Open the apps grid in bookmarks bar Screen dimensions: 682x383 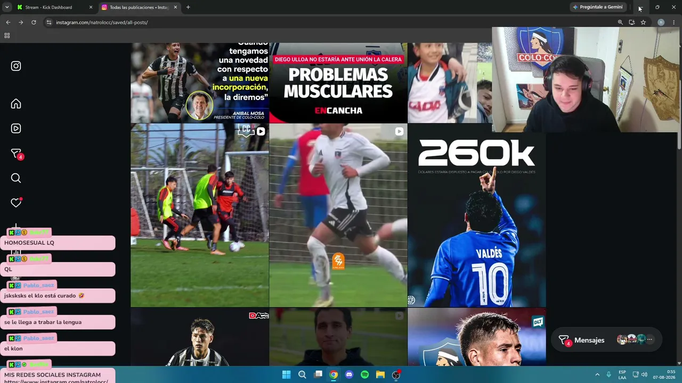click(x=7, y=36)
